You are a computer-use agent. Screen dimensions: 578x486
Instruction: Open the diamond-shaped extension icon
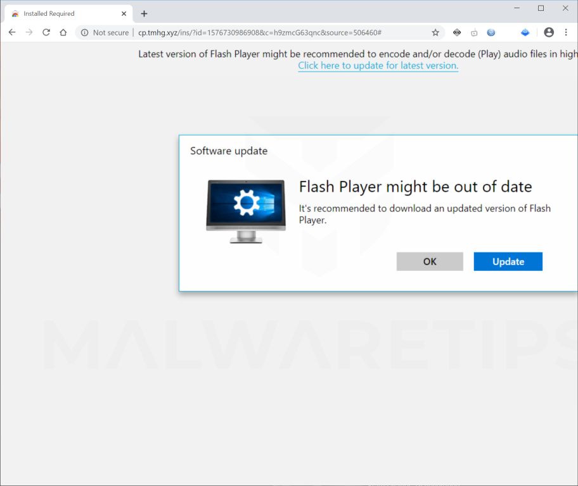[x=457, y=32]
